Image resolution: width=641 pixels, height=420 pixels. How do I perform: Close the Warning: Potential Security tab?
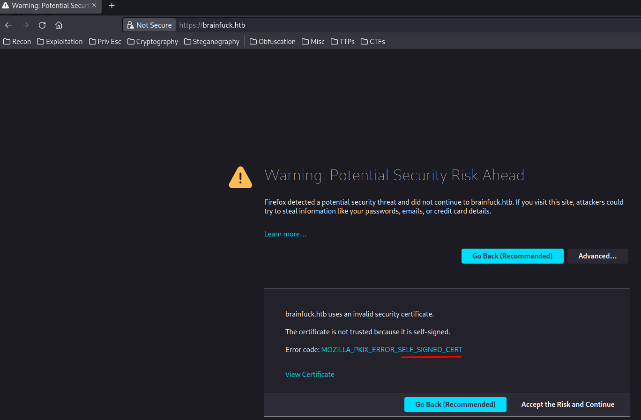94,6
